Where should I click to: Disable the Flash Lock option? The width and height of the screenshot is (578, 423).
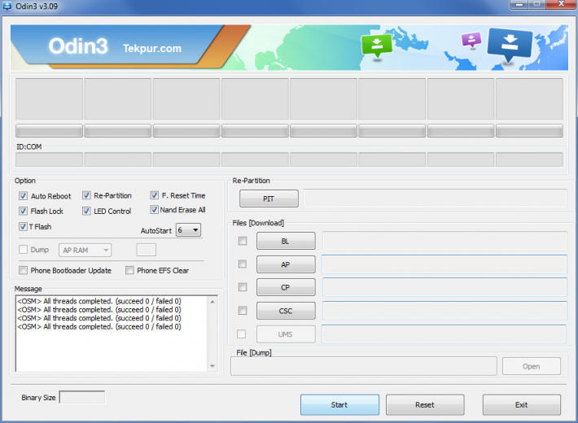pos(24,211)
